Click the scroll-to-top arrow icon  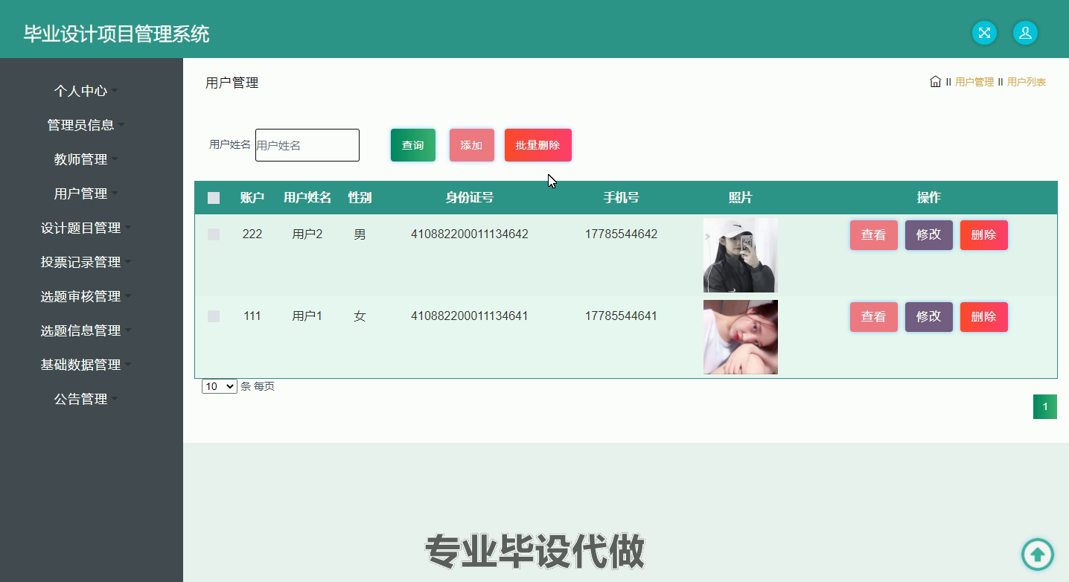1037,554
